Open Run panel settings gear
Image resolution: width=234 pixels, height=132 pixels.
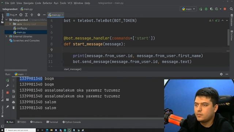(221, 74)
